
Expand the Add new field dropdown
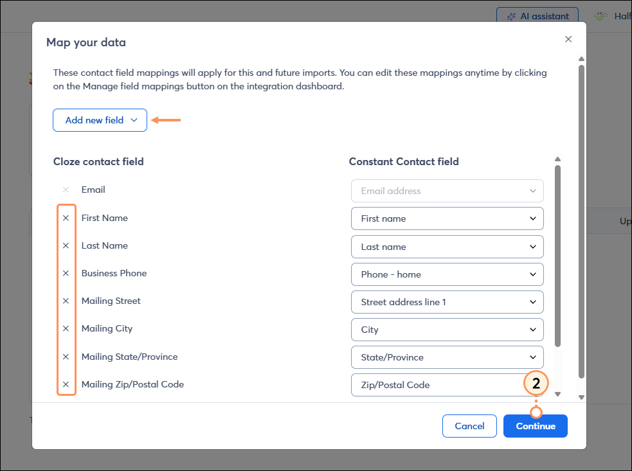click(100, 120)
